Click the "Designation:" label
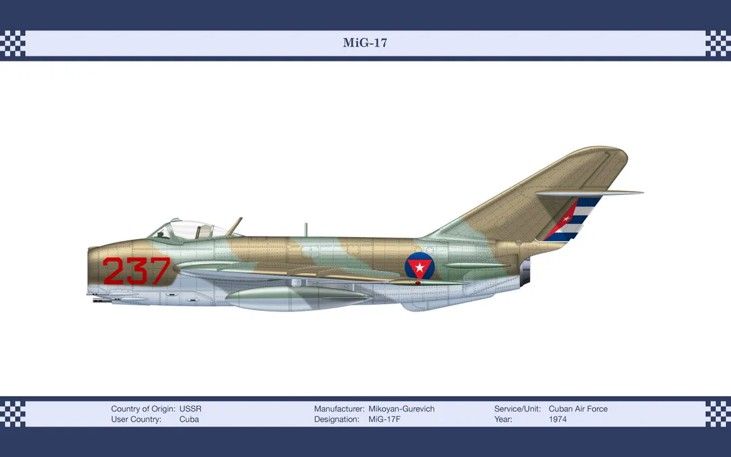Screen dimensions: 731x457 click(336, 419)
